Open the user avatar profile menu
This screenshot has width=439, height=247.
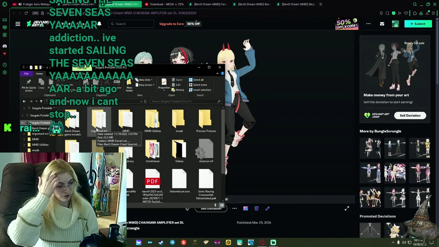point(395,24)
